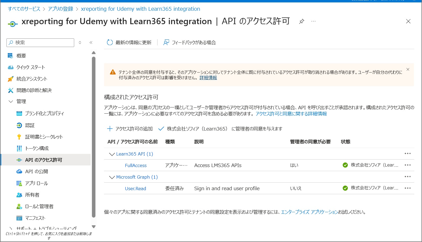Go to アプリの登録 breadcrumb
The height and width of the screenshot is (242, 422).
tap(60, 9)
